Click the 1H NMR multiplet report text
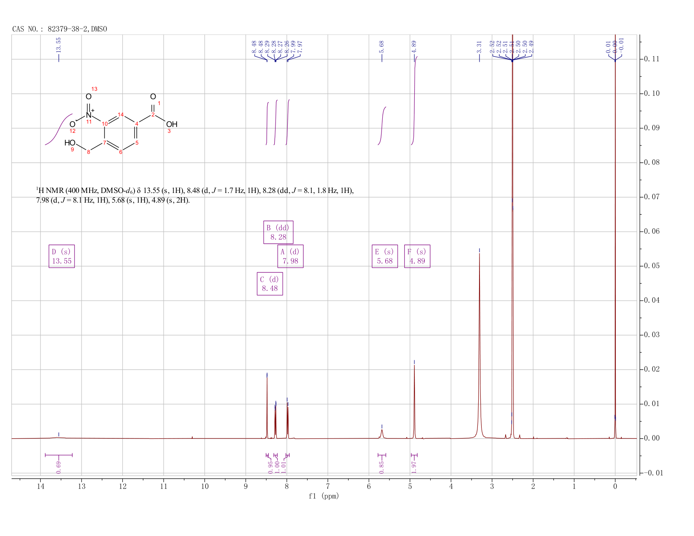Image resolution: width=694 pixels, height=536 pixels. coord(195,195)
